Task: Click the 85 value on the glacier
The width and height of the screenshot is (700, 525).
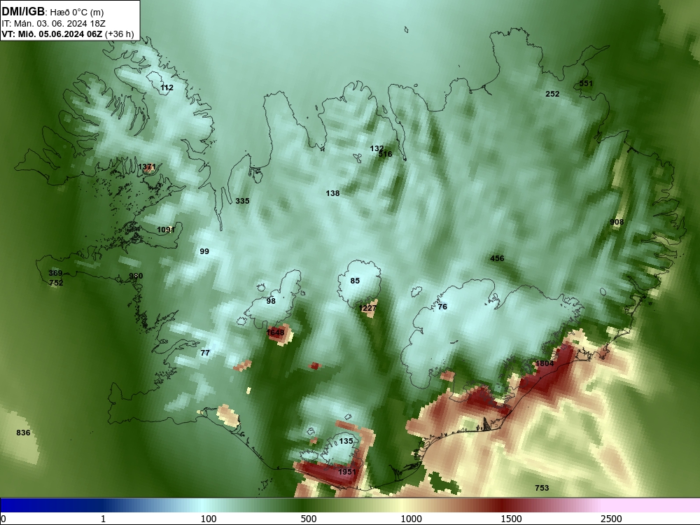Action: coord(355,281)
